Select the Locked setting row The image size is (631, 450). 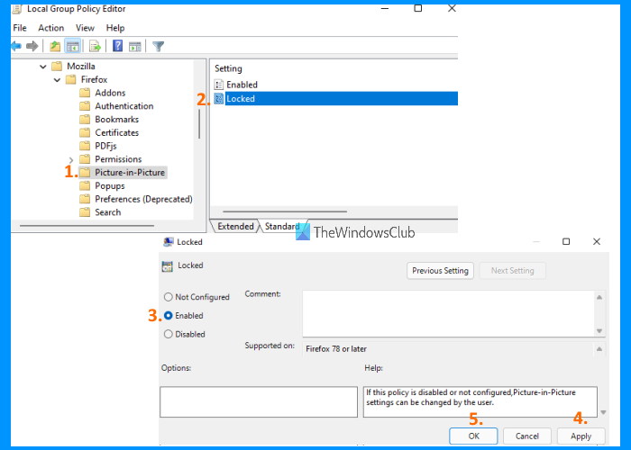tap(342, 98)
